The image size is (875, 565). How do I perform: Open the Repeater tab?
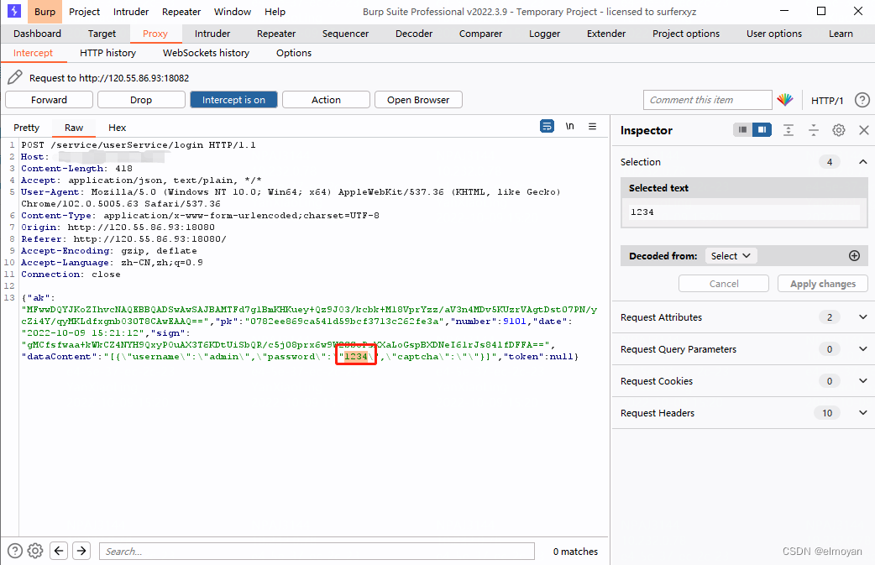pyautogui.click(x=275, y=34)
